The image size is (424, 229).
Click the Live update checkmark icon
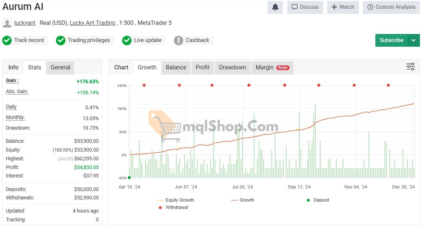pos(127,41)
